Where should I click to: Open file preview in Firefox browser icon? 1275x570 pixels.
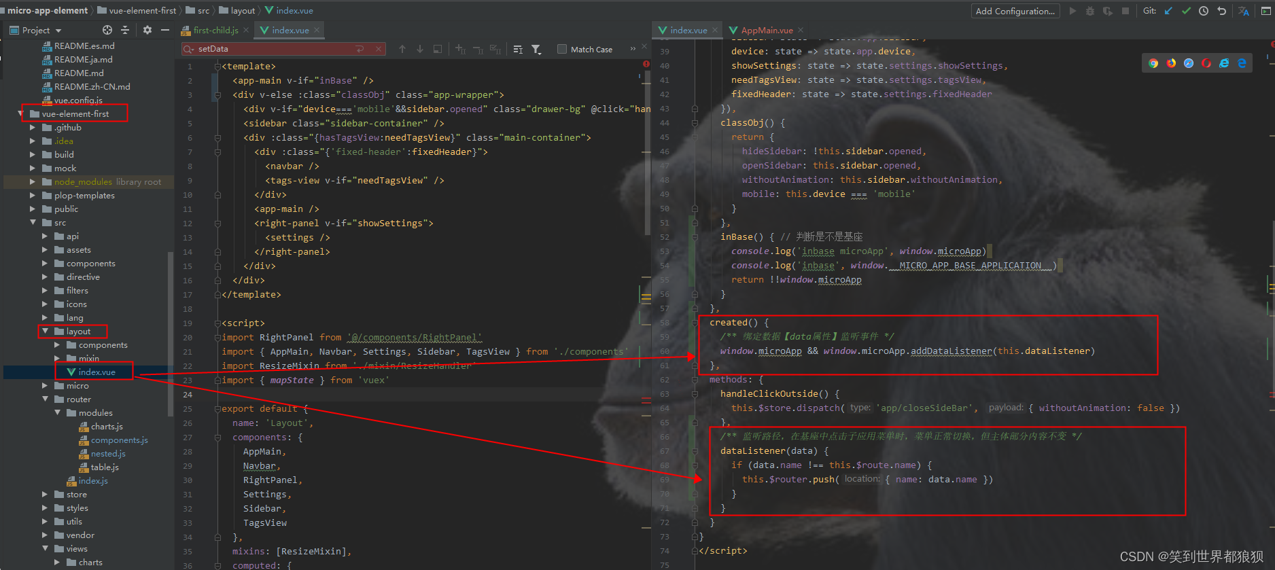[1171, 63]
